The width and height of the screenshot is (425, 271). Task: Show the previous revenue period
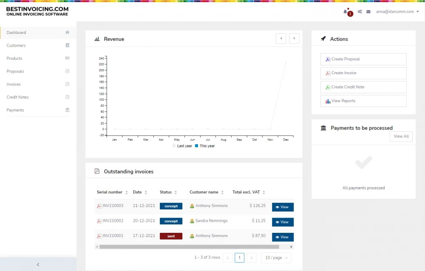coord(280,39)
